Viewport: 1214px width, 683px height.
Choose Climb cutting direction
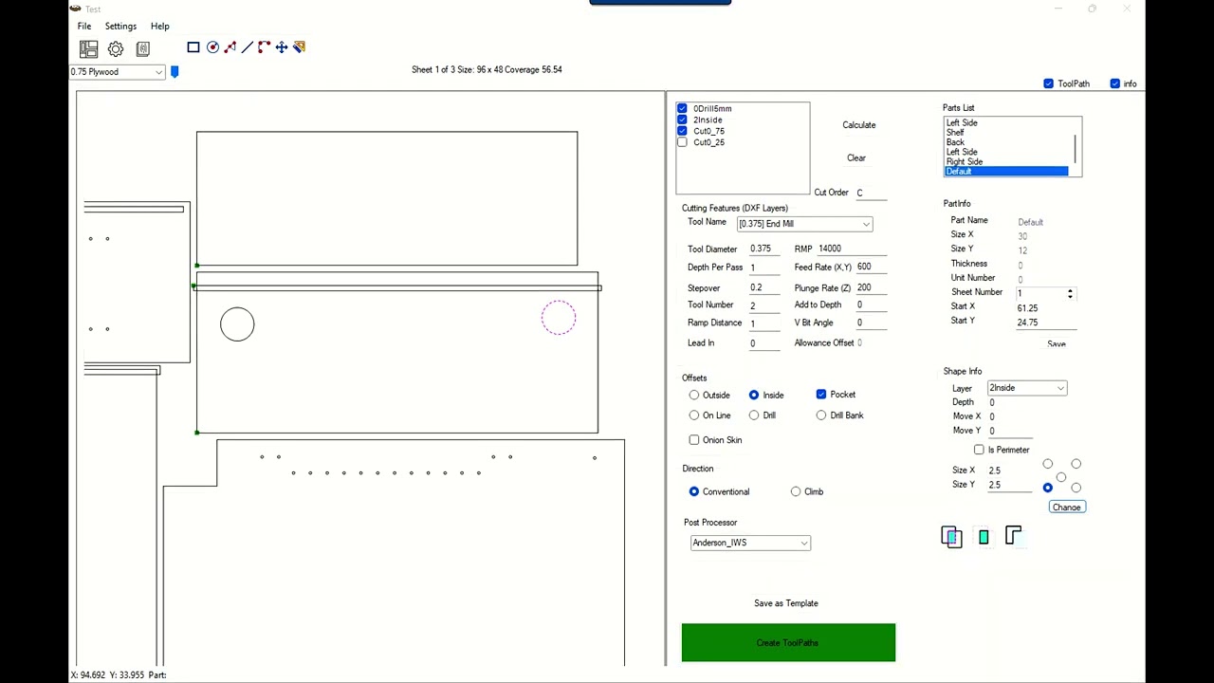coord(796,491)
